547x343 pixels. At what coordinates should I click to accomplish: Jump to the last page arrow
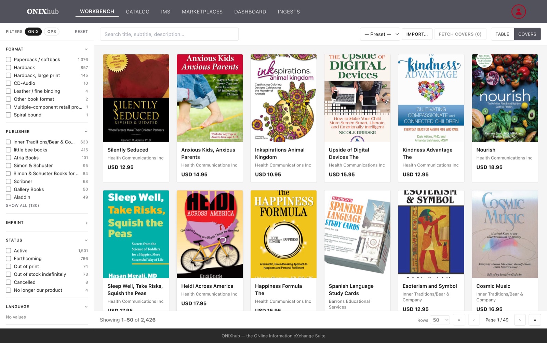[x=535, y=320]
